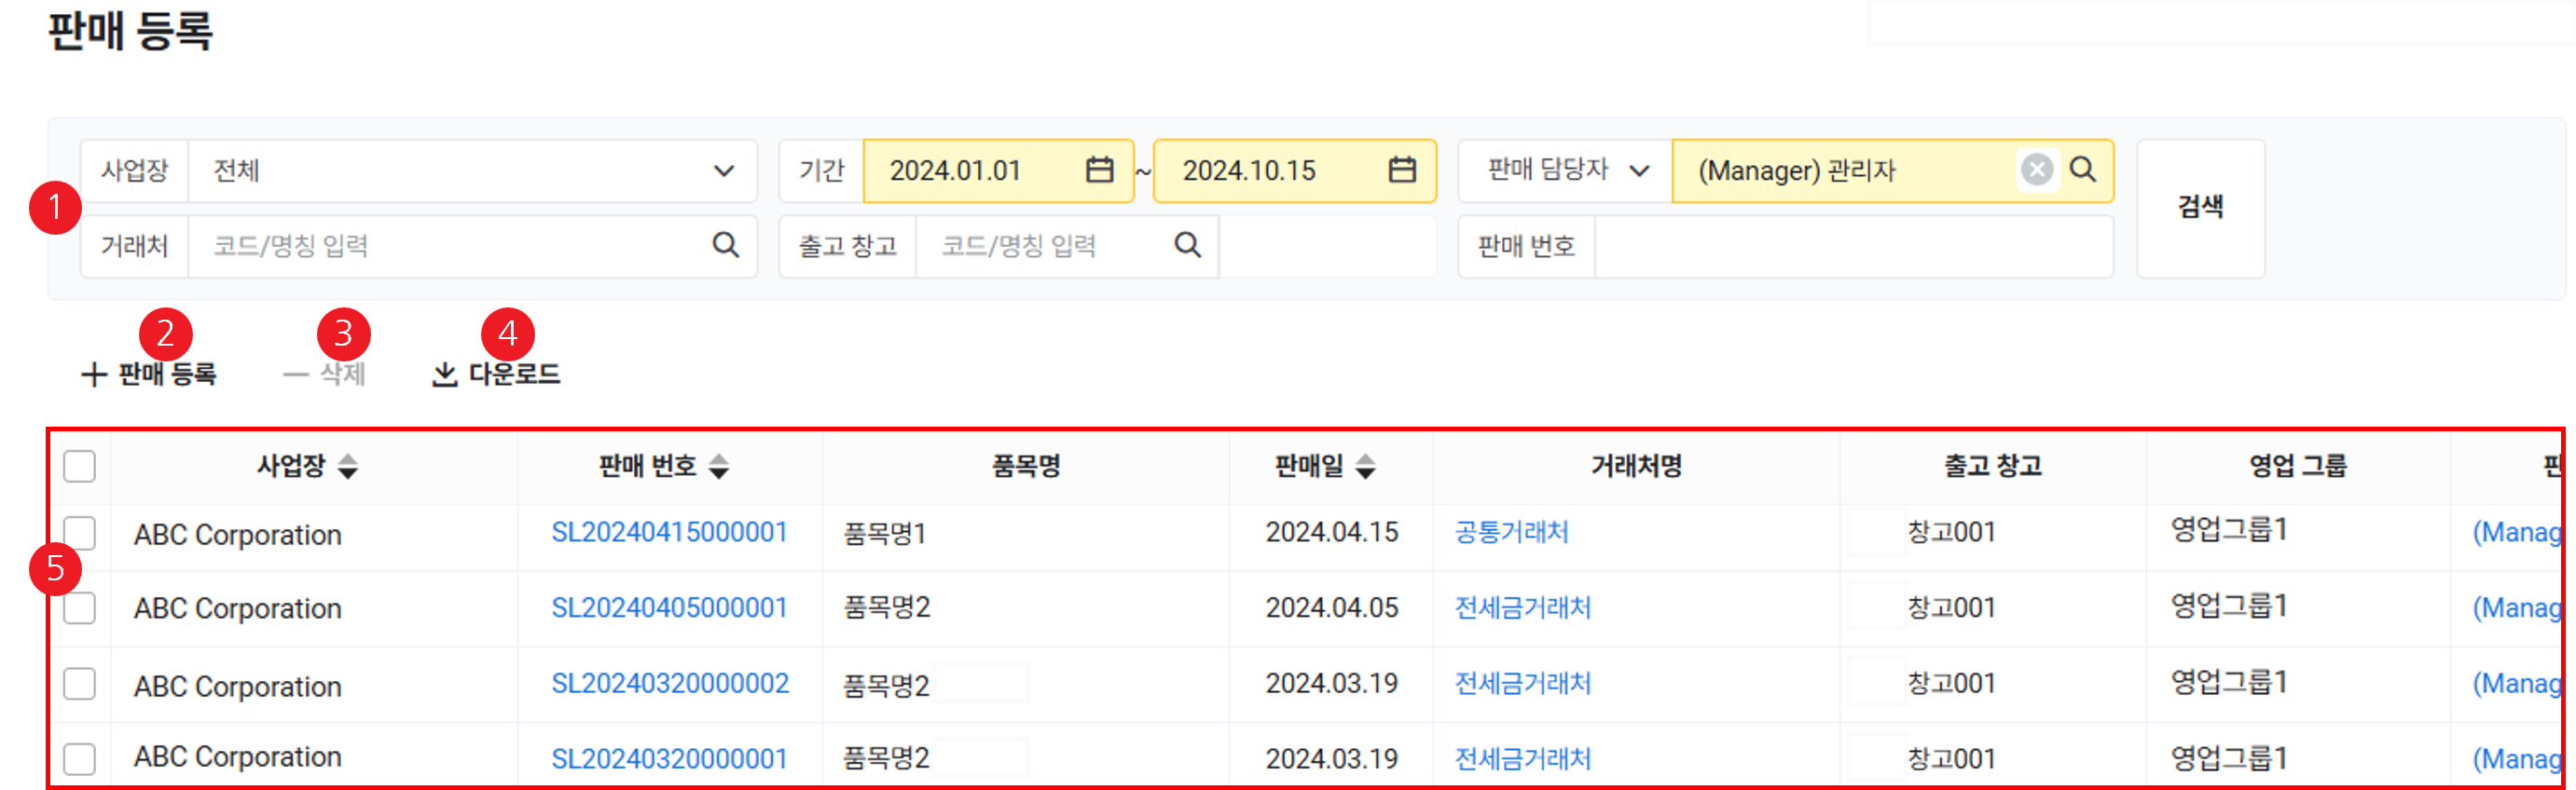The width and height of the screenshot is (2576, 790).
Task: Select the checkbox for SL20240320000002 row
Action: [x=79, y=684]
